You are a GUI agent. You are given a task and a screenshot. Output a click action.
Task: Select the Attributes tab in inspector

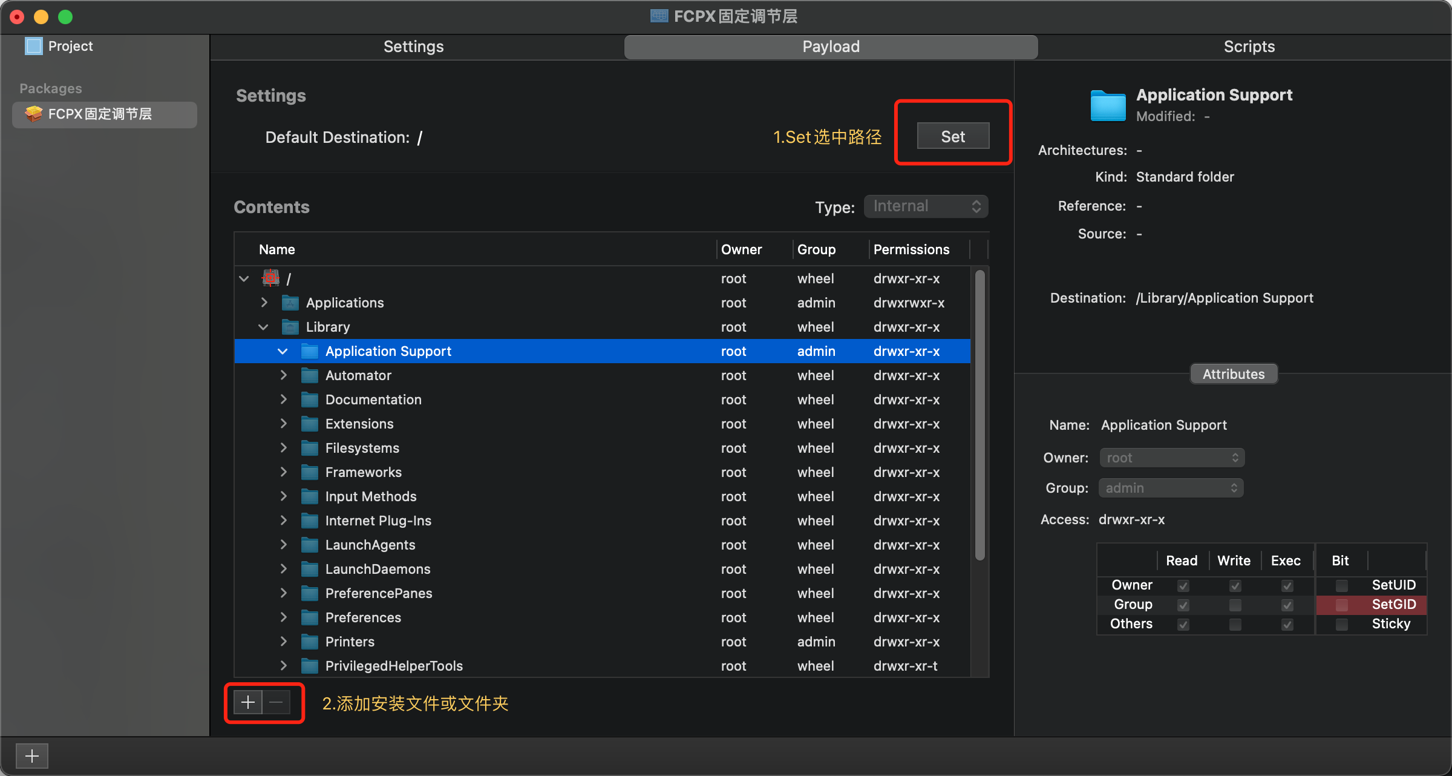[1234, 374]
